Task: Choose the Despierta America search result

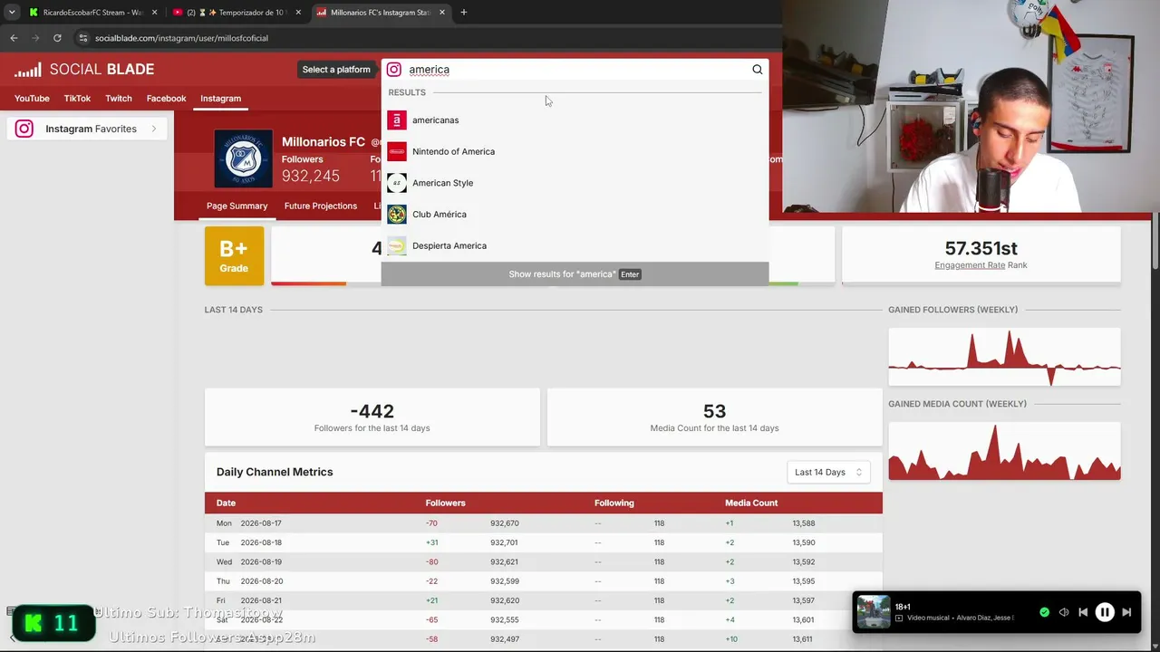Action: 575,245
